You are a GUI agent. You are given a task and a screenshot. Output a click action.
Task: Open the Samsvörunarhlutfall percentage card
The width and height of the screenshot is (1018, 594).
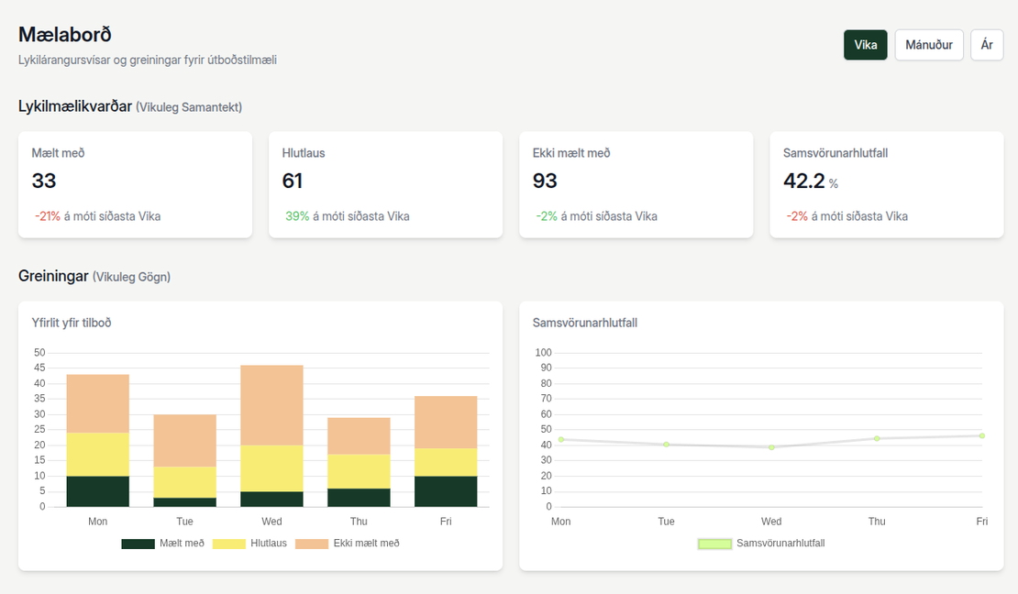tap(886, 184)
